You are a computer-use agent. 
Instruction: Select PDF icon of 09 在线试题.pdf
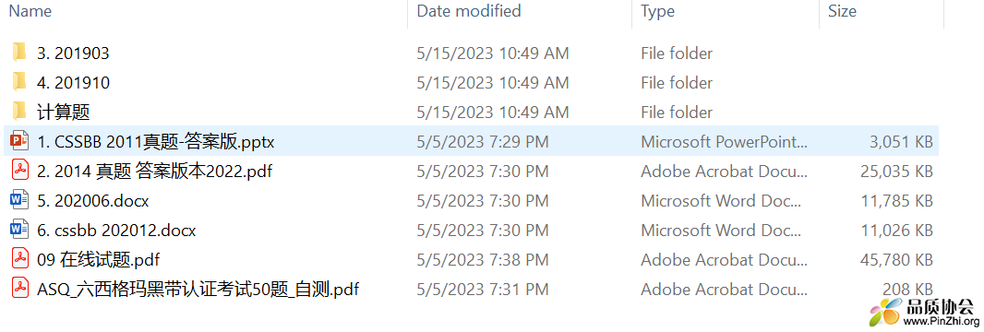tap(21, 259)
